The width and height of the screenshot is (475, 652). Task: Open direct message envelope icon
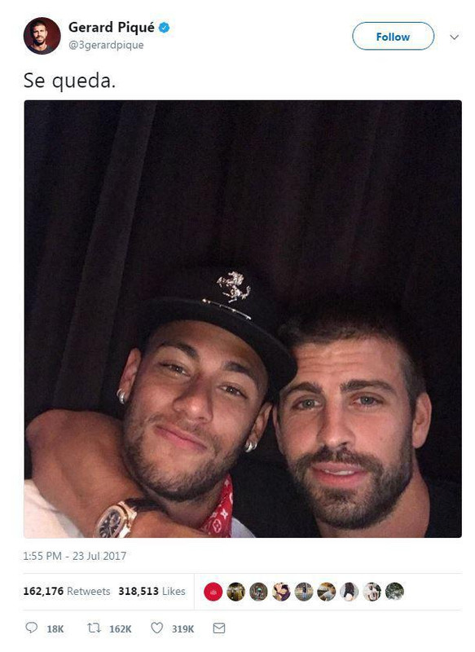click(x=219, y=628)
